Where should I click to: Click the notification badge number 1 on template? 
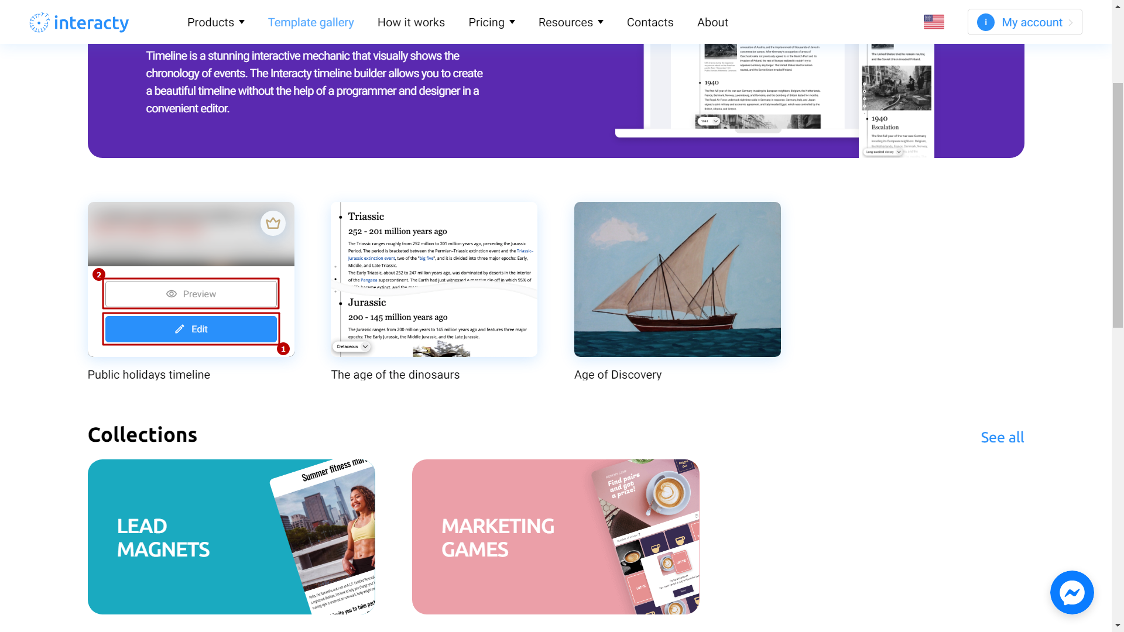(x=283, y=349)
